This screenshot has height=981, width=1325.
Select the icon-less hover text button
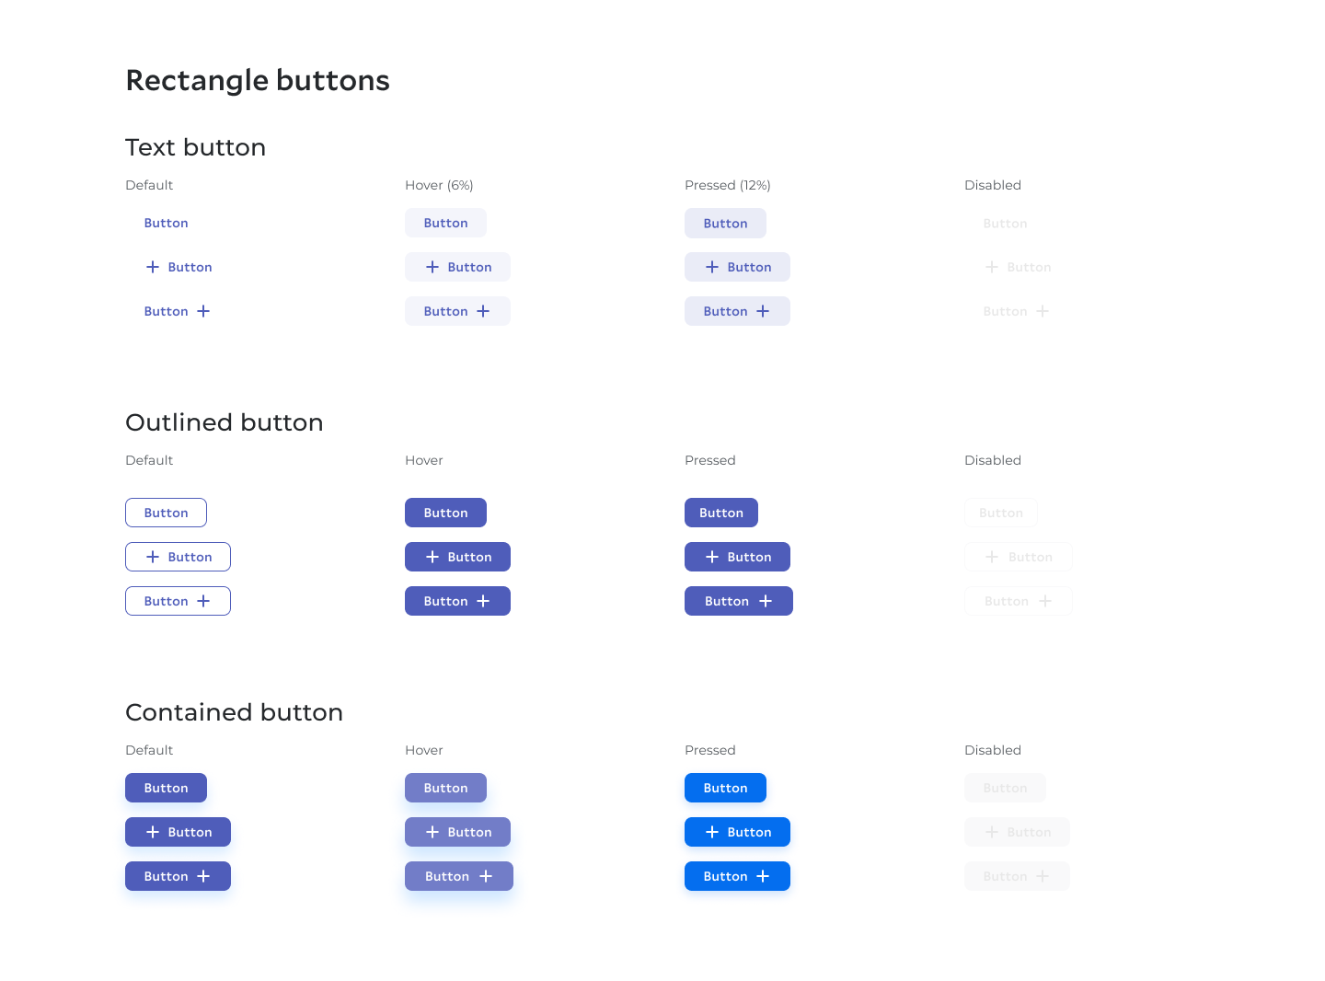(x=445, y=223)
